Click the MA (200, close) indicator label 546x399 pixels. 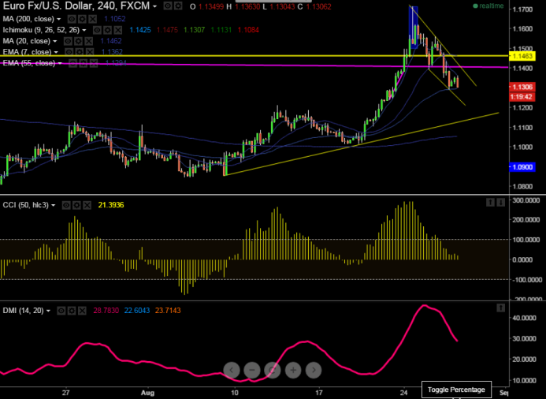(x=28, y=19)
